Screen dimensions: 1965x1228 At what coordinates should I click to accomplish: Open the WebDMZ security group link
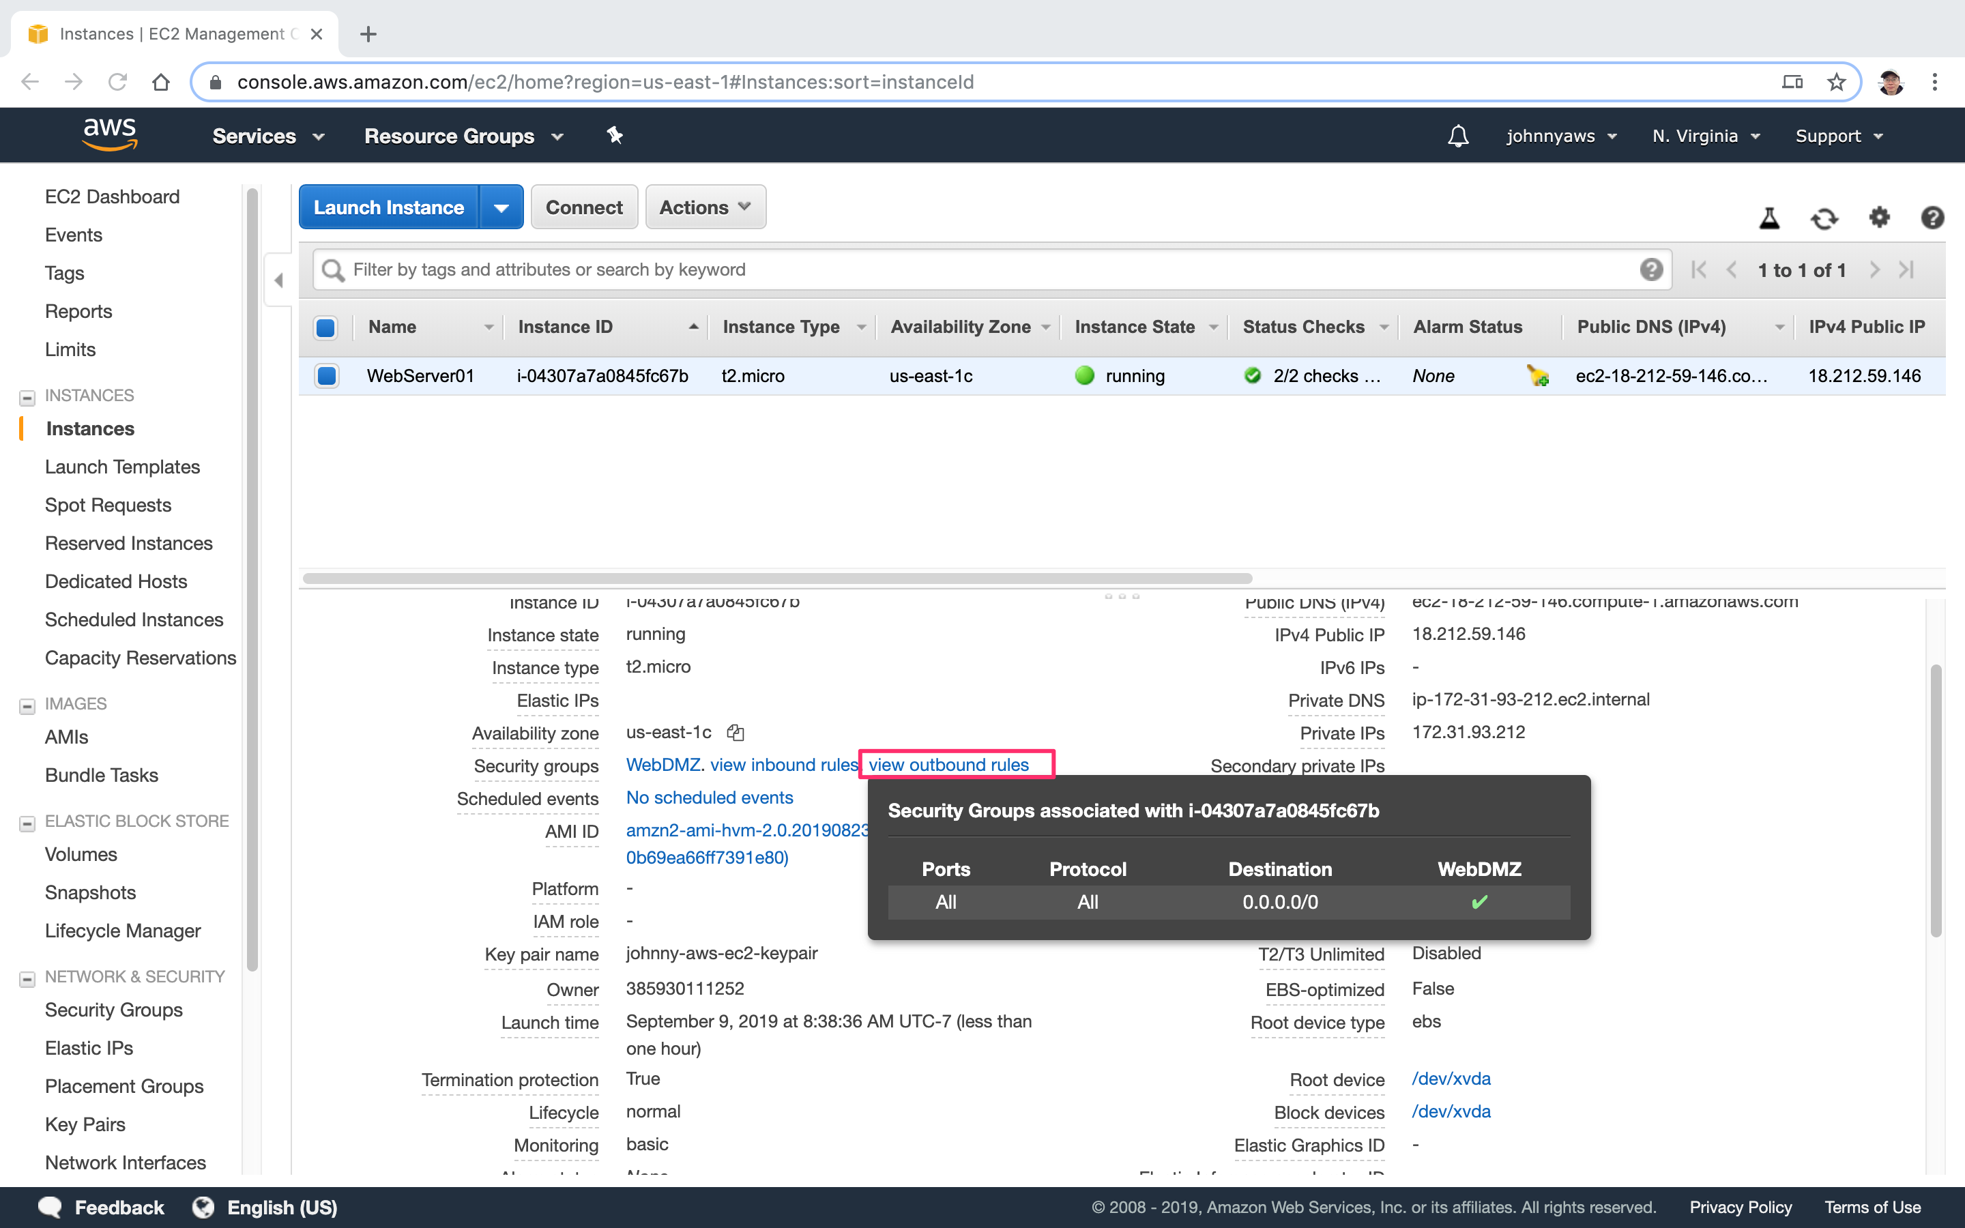663,764
